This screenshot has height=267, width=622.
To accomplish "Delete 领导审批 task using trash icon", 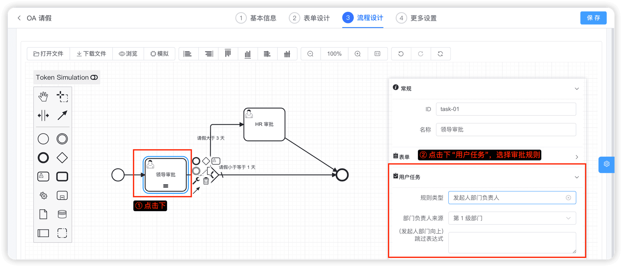I will click(206, 180).
